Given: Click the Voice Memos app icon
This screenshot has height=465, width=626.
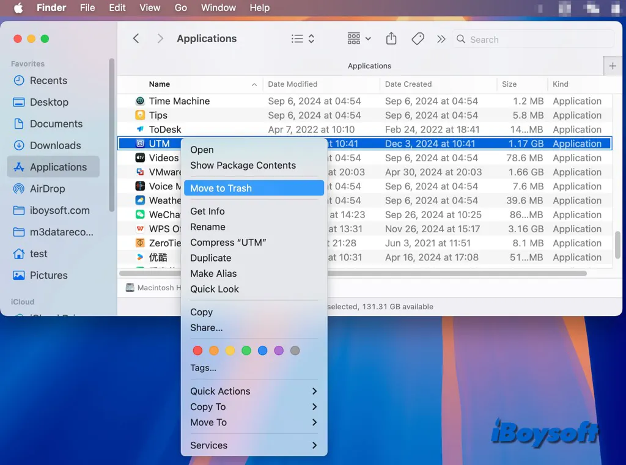Looking at the screenshot, I should (x=140, y=186).
